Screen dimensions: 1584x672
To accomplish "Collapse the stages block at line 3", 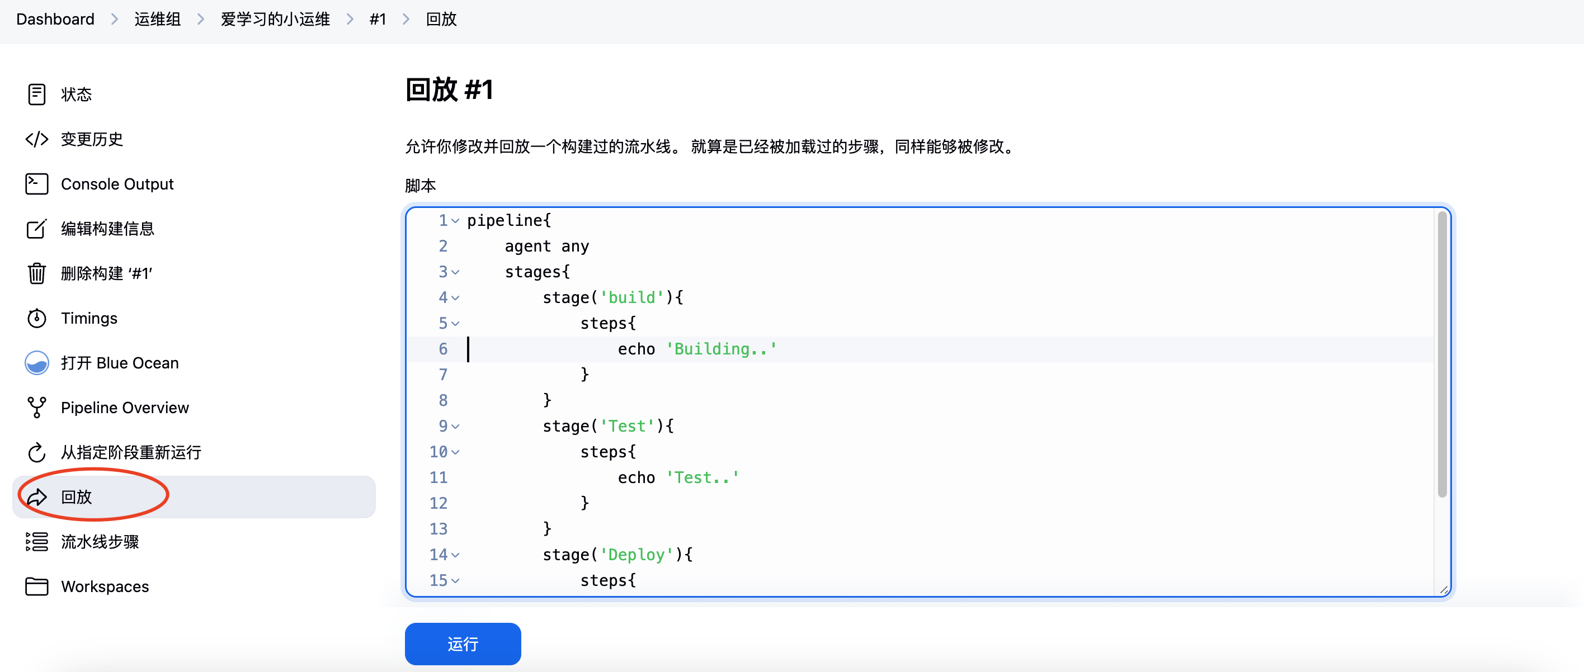I will pyautogui.click(x=455, y=272).
